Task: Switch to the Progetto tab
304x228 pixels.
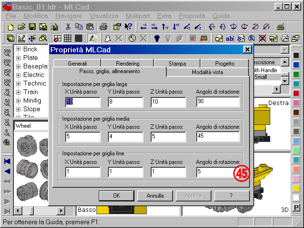Action: [225, 63]
